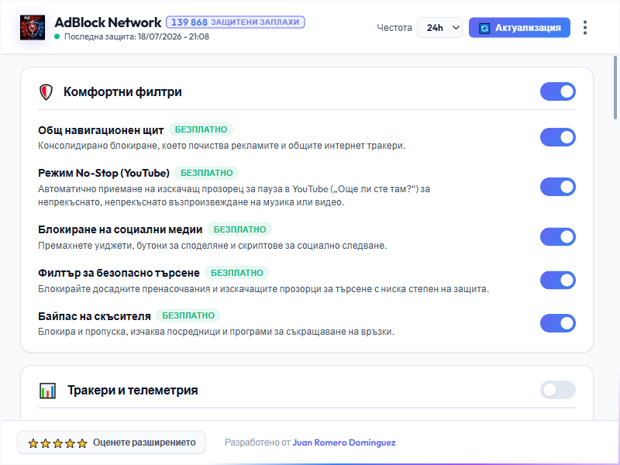620x465 pixels.
Task: Toggle Байпас на скъсителя switch
Action: pos(557,323)
